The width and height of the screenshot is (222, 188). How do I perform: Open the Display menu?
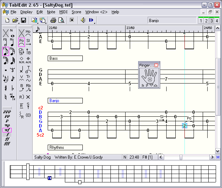click(x=26, y=12)
